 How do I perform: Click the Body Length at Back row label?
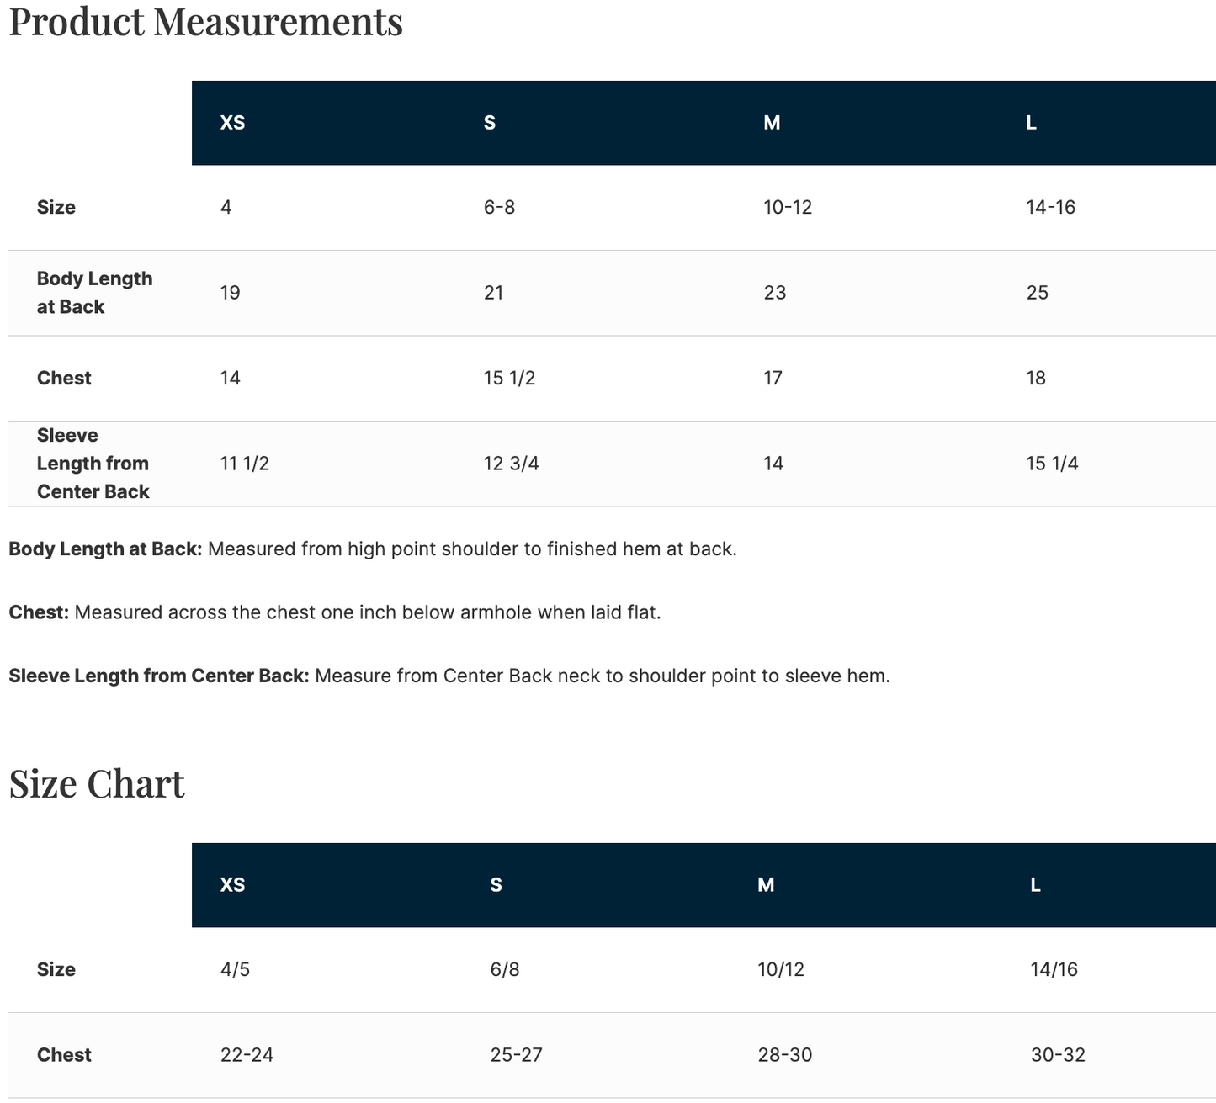95,293
